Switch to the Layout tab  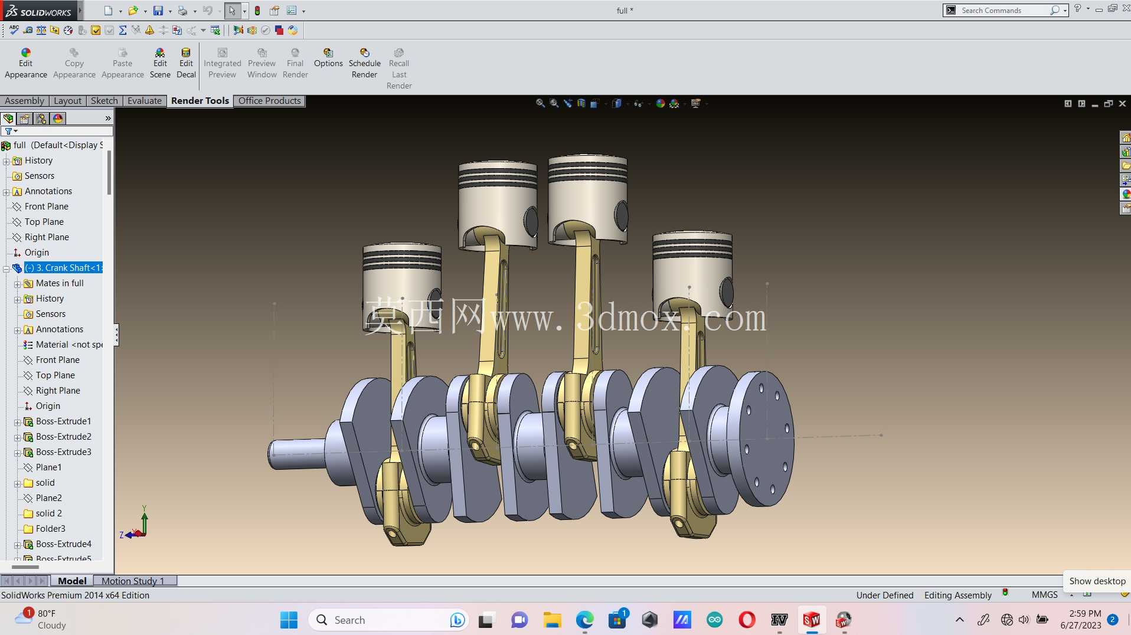click(68, 101)
